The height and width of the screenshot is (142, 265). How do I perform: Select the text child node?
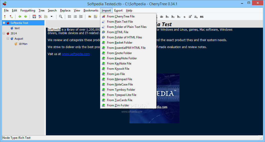(17, 28)
